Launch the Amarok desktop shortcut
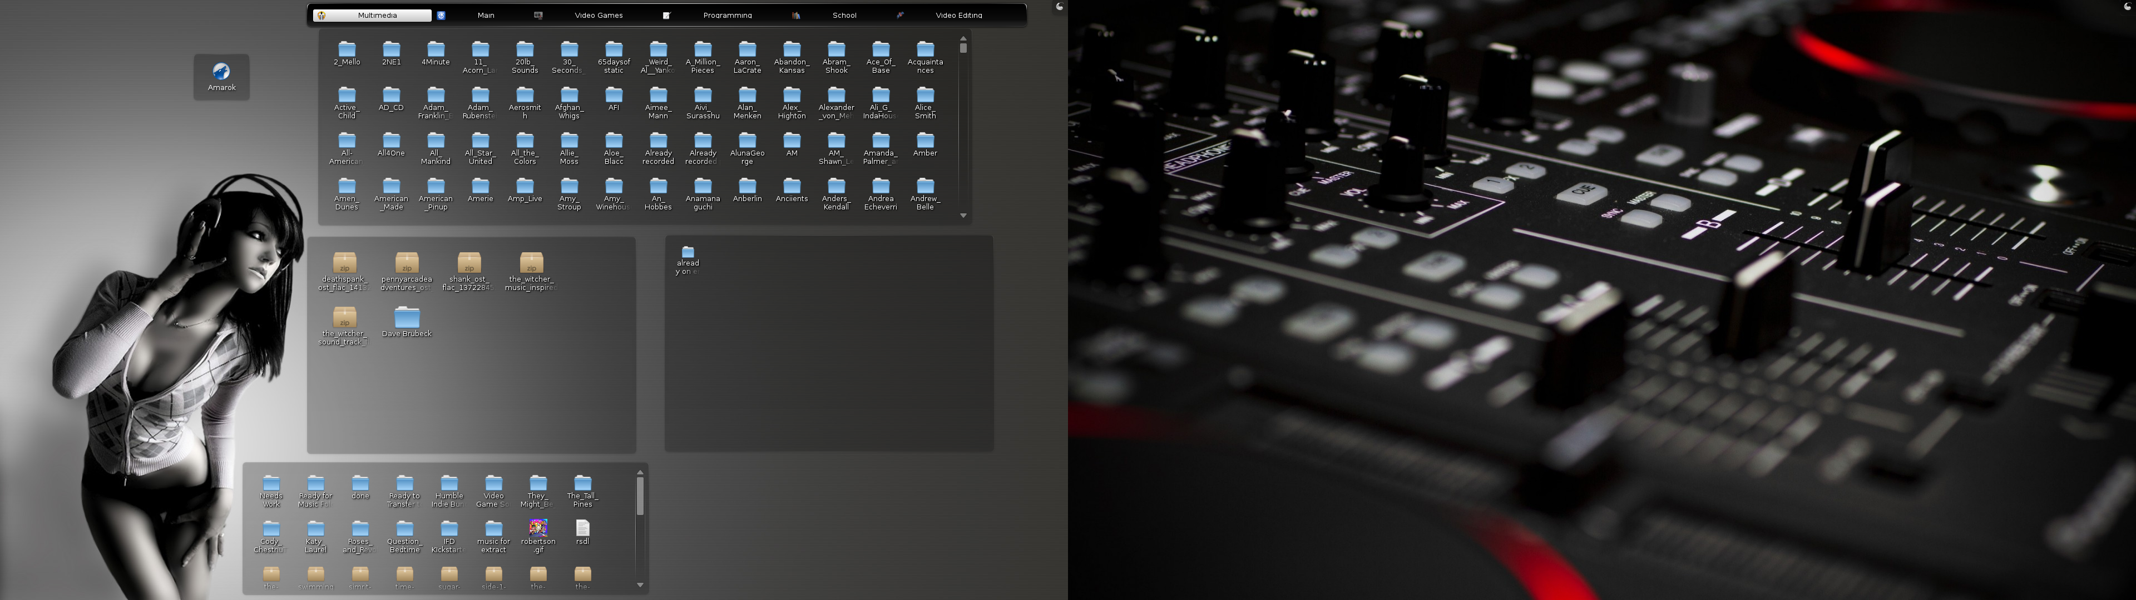This screenshot has height=600, width=2136. tap(221, 76)
